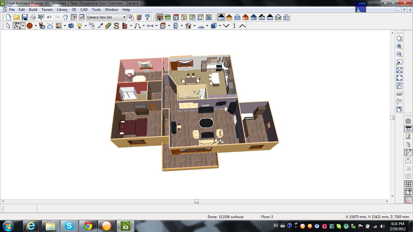Open the Camera View Set dropdown
413x232 pixels.
(x=124, y=17)
